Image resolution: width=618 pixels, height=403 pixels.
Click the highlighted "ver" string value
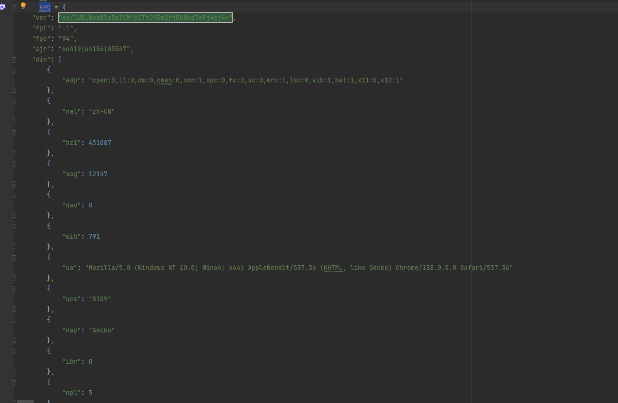tap(145, 18)
